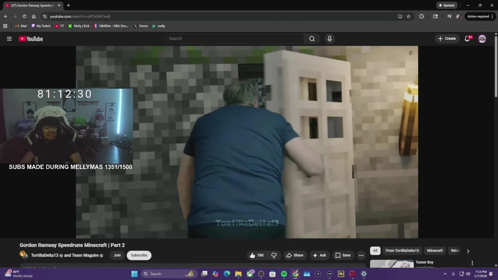Open Spotify from the taskbar
This screenshot has width=498, height=280.
[x=284, y=274]
